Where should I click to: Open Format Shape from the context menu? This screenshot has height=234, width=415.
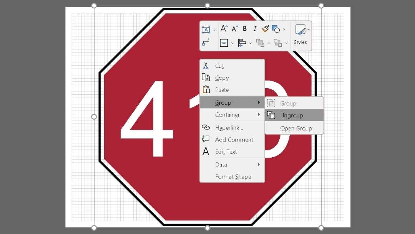pos(233,177)
